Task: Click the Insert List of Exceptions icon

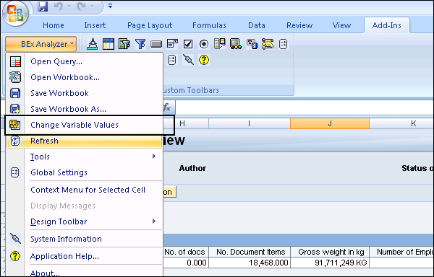Action: (236, 44)
